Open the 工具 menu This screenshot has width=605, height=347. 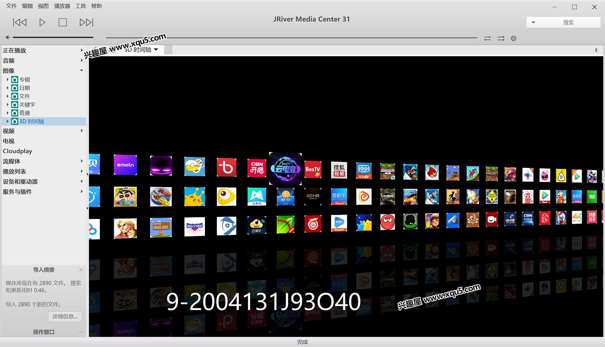(x=81, y=6)
